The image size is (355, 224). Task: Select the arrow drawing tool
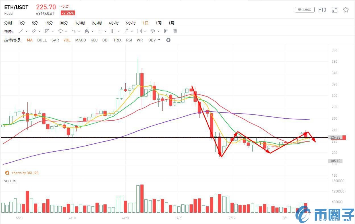point(126,31)
